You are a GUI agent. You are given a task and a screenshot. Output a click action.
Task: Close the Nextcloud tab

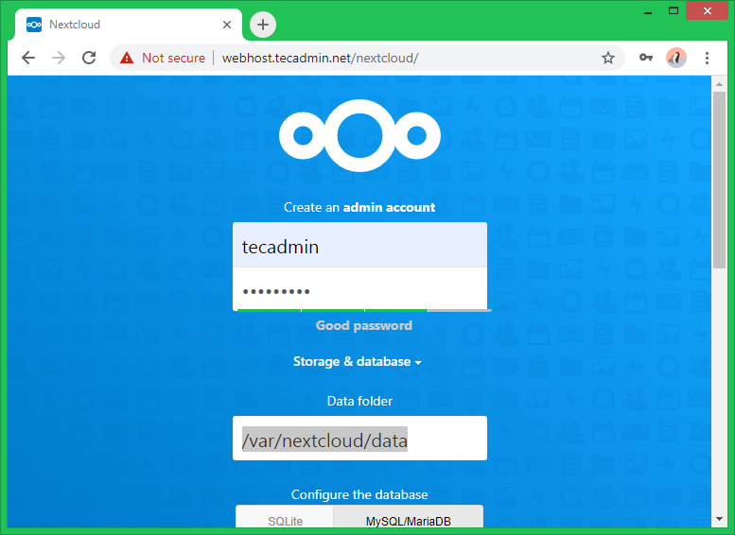(x=227, y=25)
